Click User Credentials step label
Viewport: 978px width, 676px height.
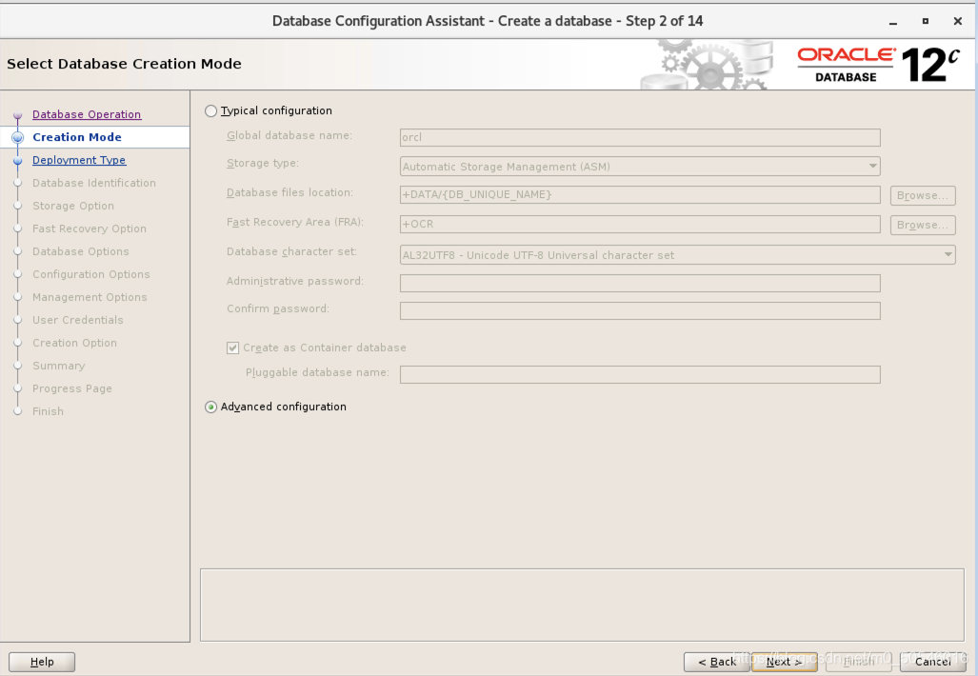(x=78, y=320)
